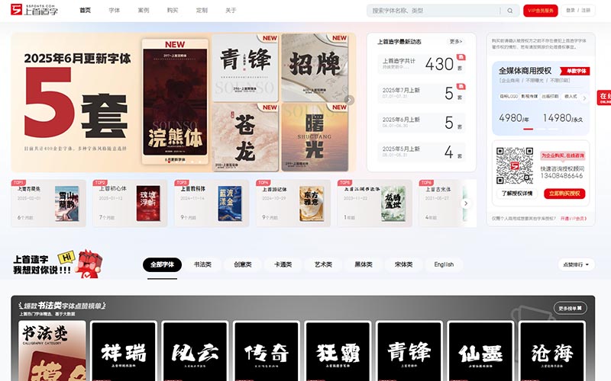
Task: Open the 首页 nav item
Action: [86, 11]
